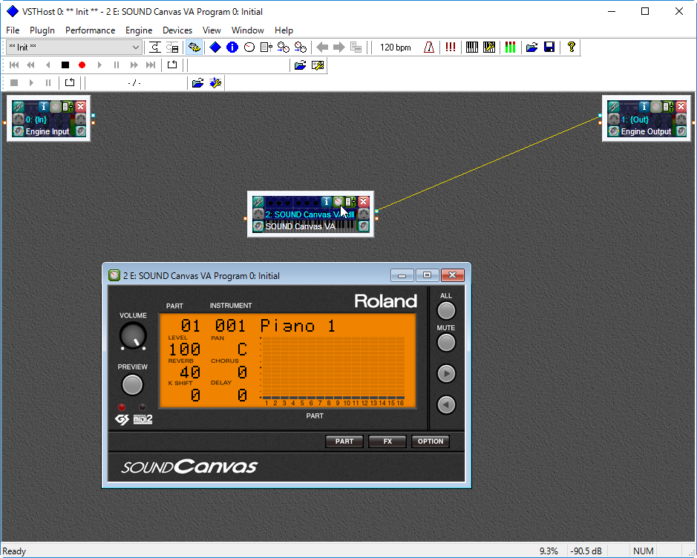Click the loop icon on player toolbar

click(172, 65)
